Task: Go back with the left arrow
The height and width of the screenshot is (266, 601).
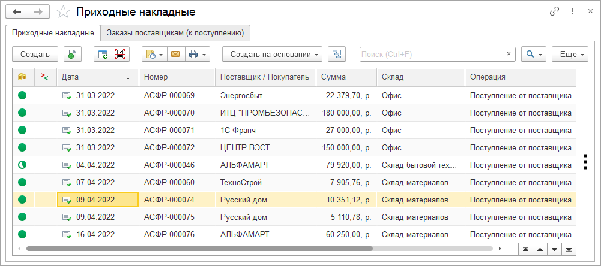Action: pos(17,11)
